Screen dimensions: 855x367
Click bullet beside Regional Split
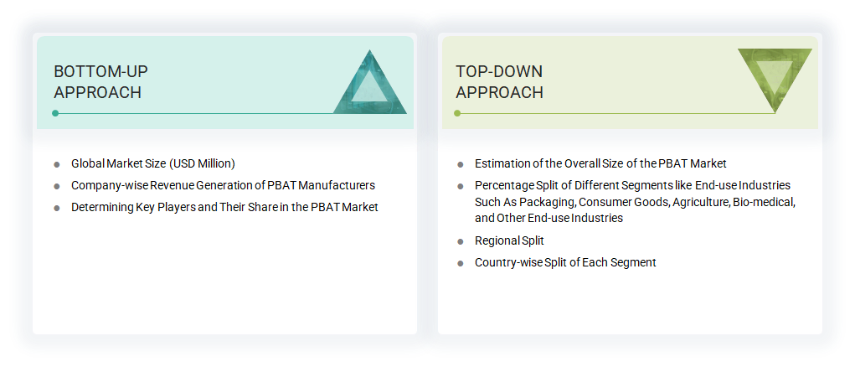461,241
